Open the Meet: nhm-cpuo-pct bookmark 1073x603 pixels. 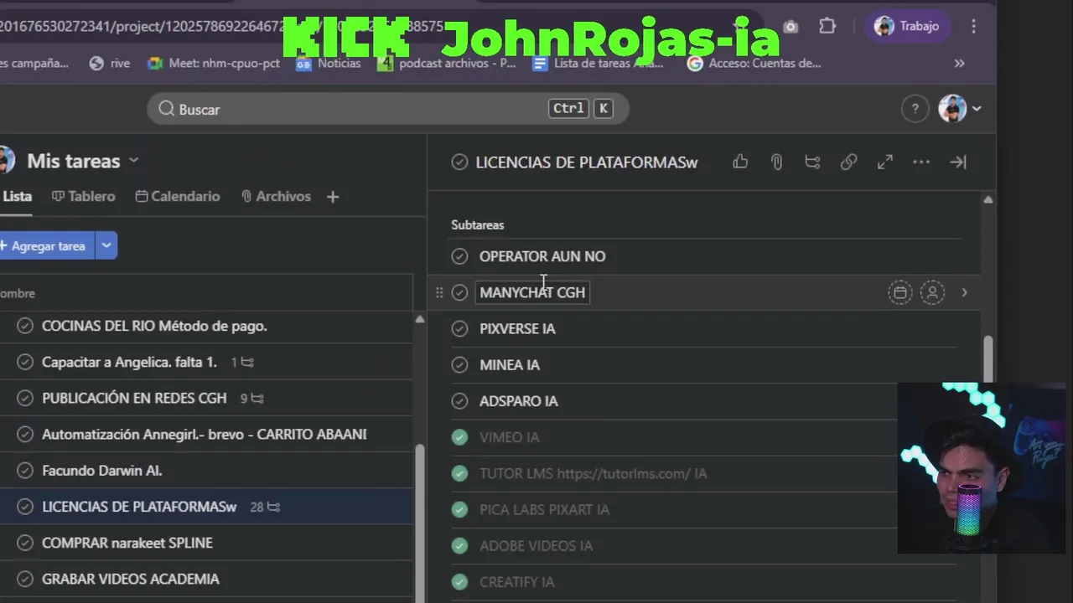click(x=214, y=63)
